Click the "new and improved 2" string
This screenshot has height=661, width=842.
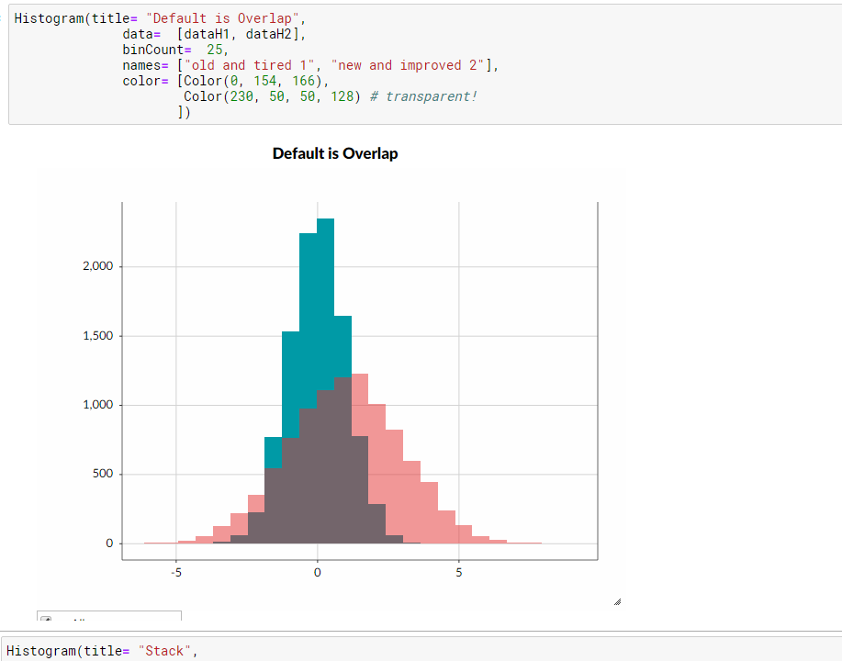tap(408, 65)
